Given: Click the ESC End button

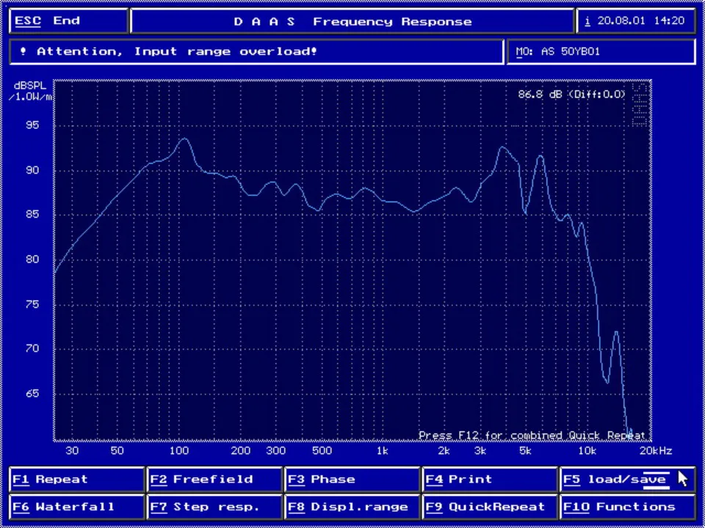Looking at the screenshot, I should tap(69, 21).
